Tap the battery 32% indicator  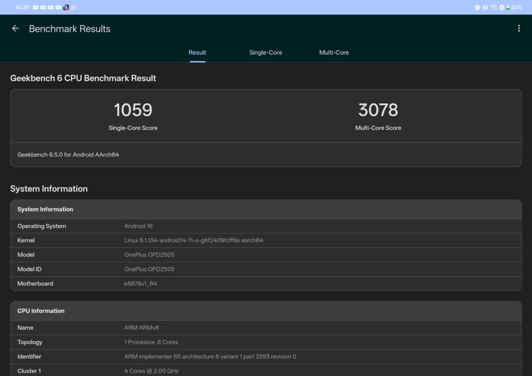click(x=514, y=7)
